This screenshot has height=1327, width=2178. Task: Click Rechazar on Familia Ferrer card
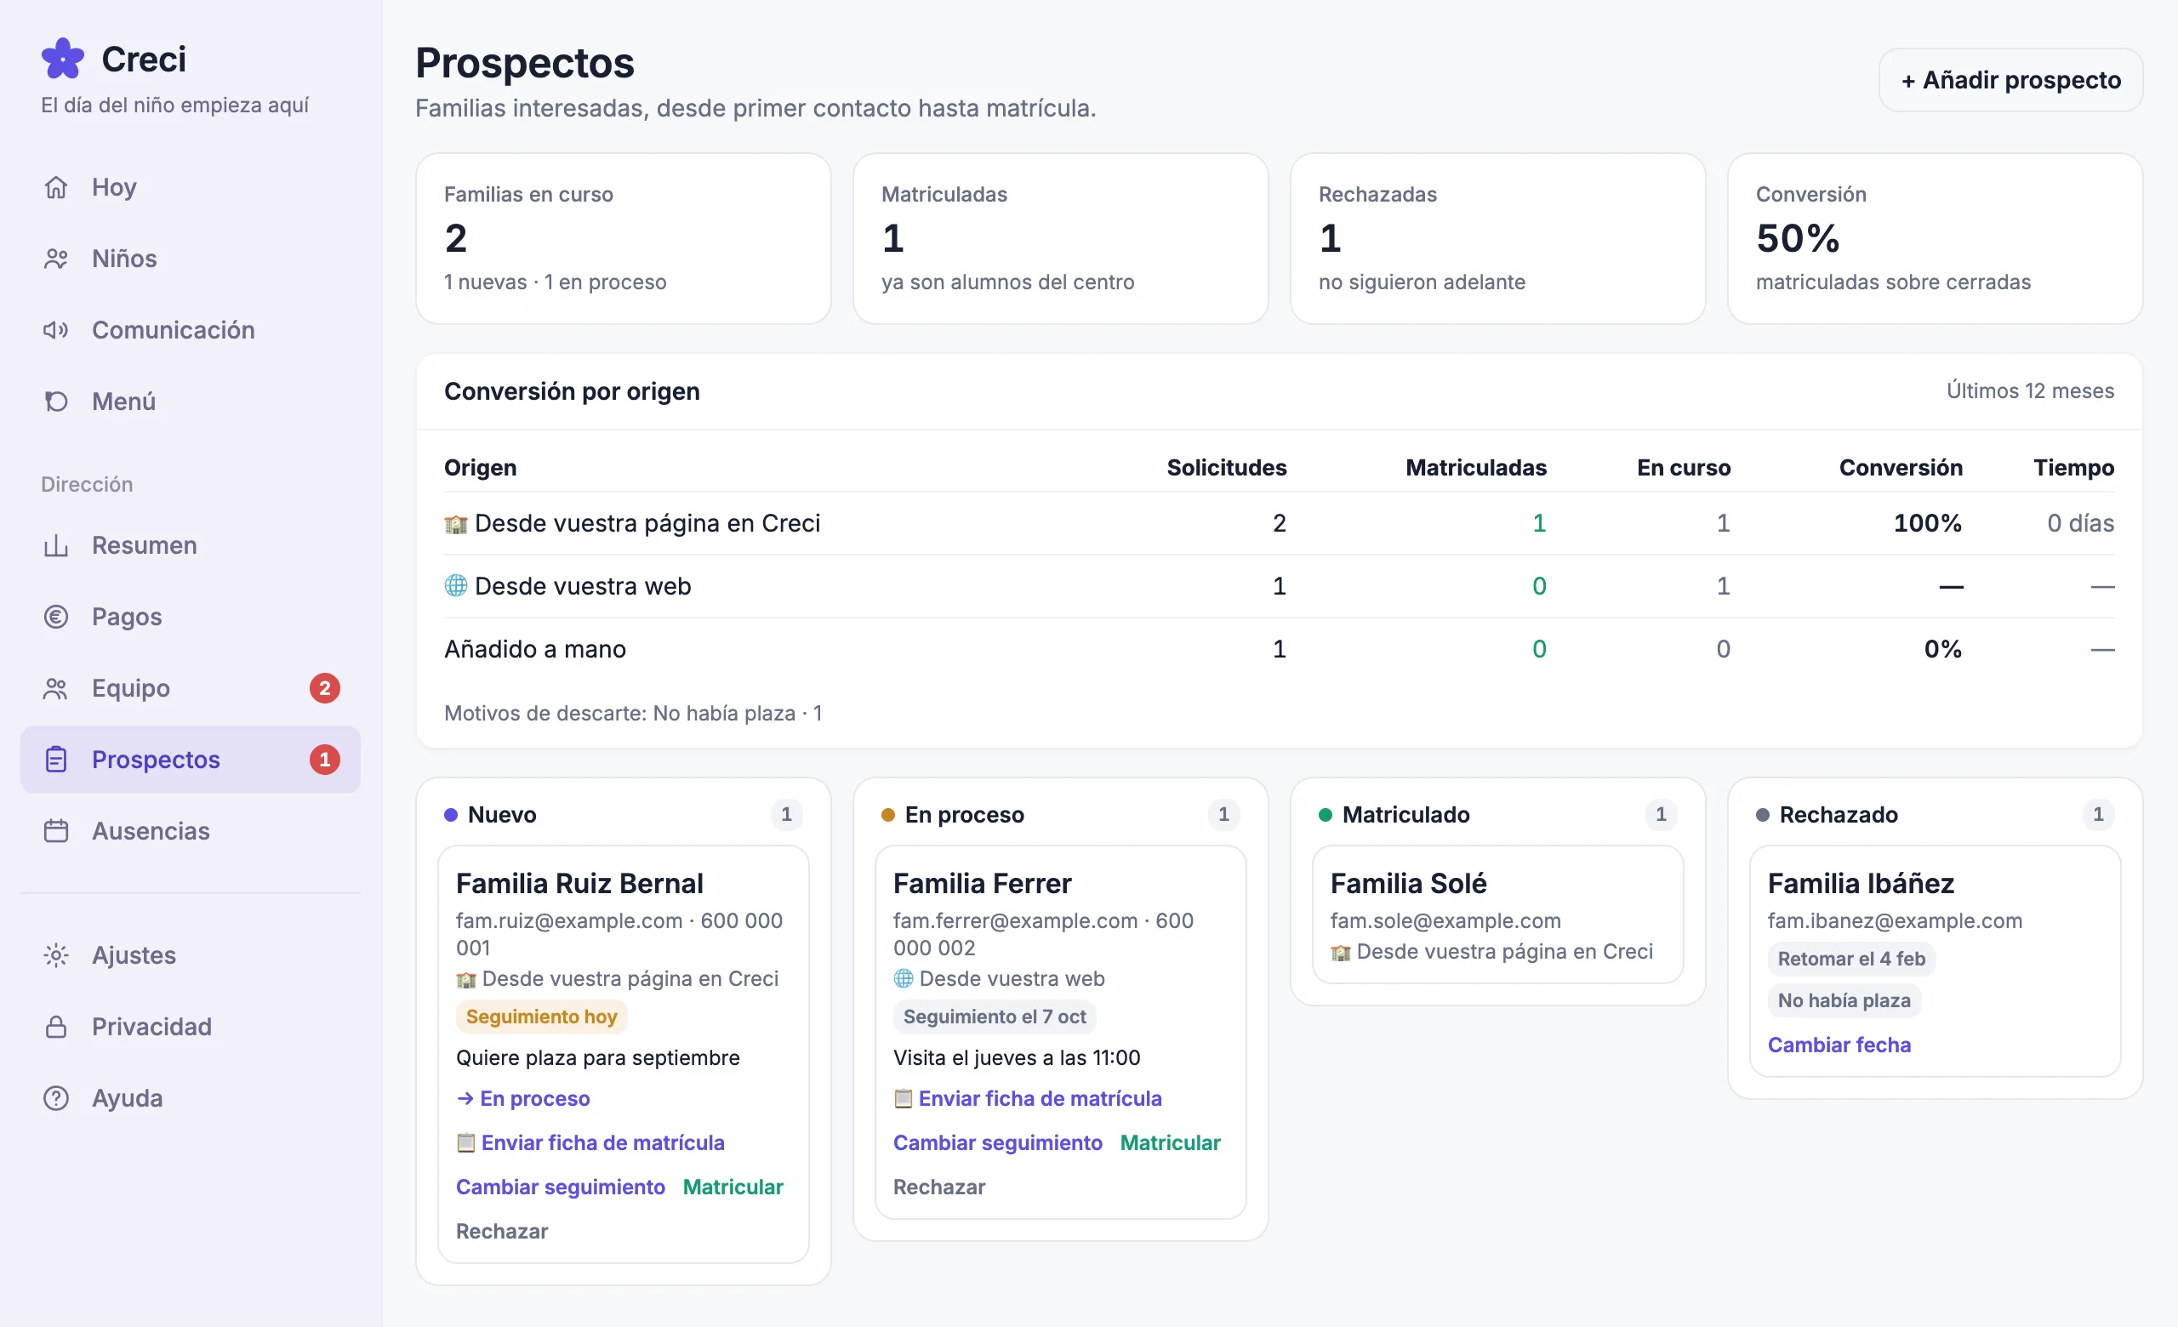click(938, 1187)
